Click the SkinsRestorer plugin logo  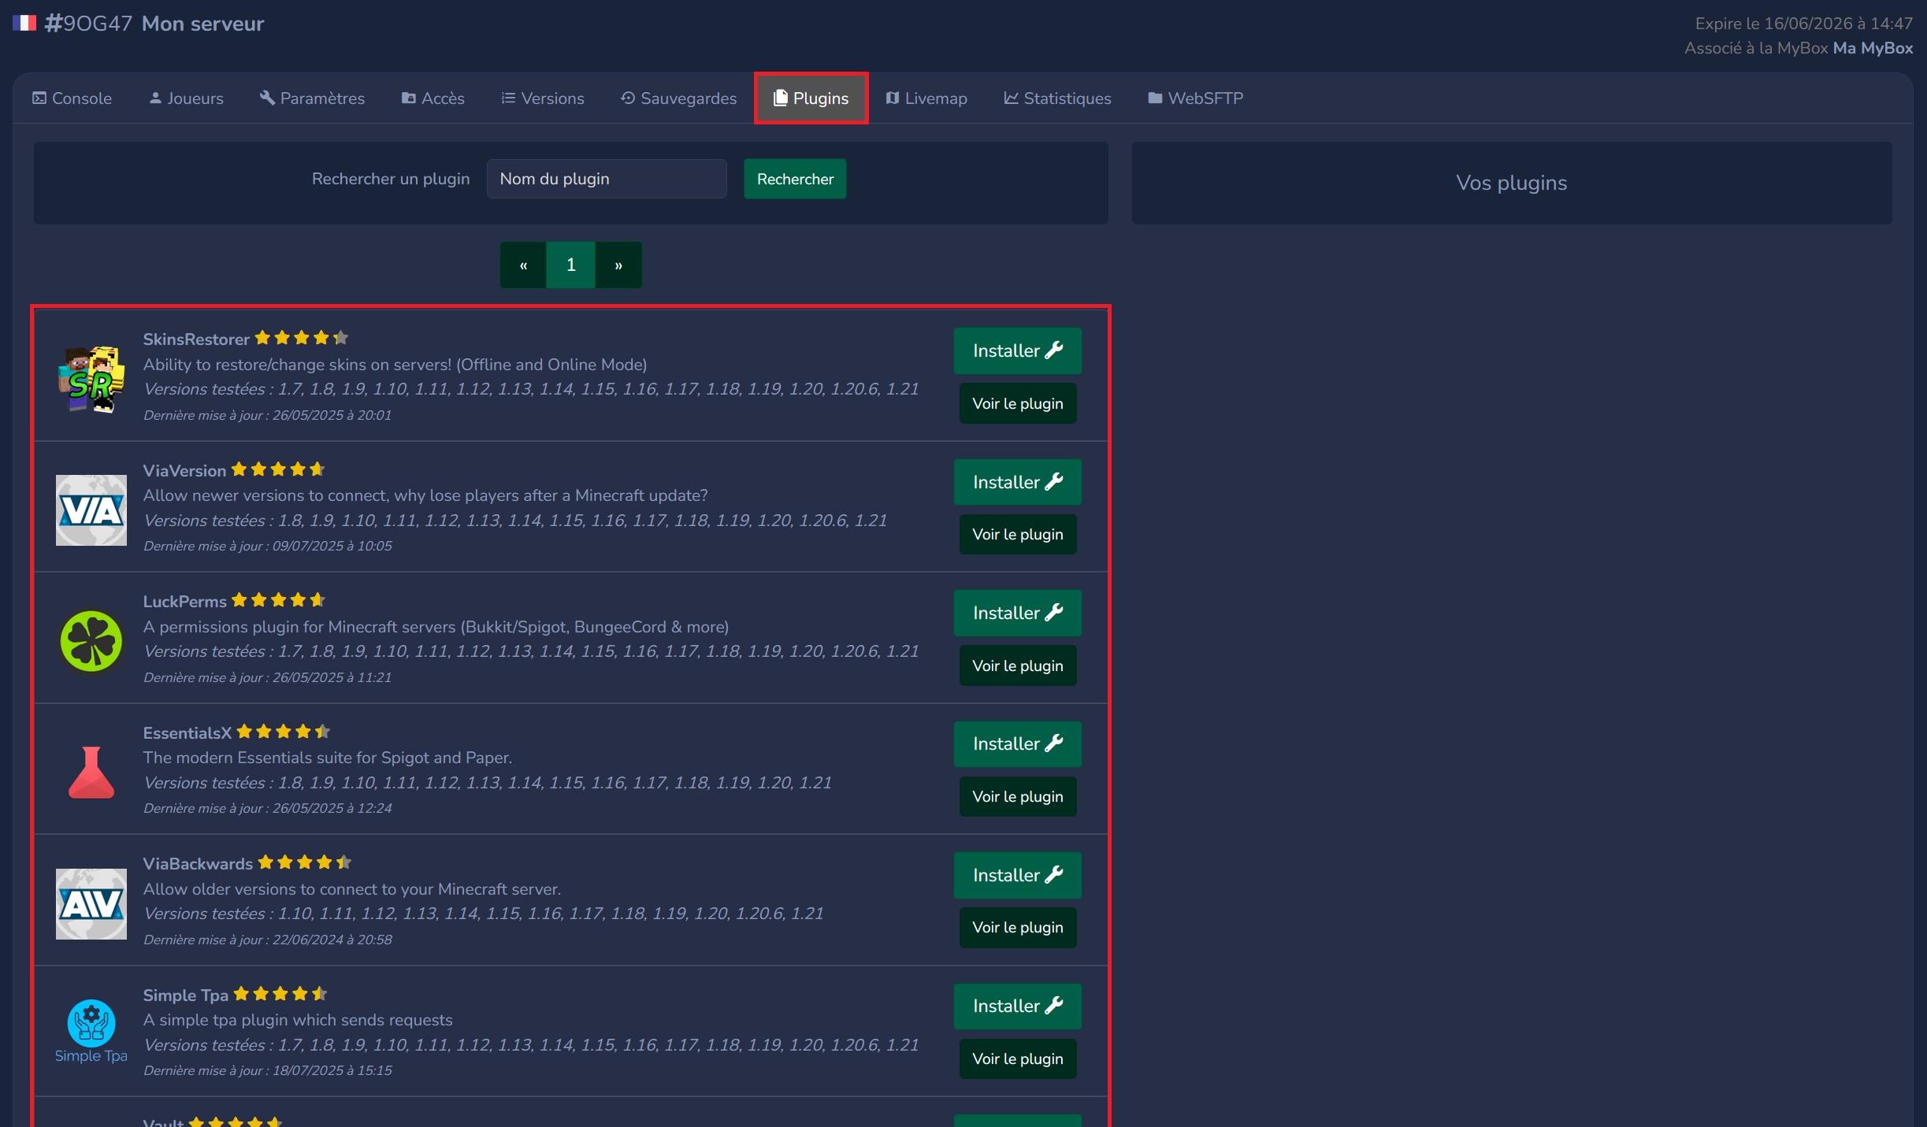click(91, 379)
